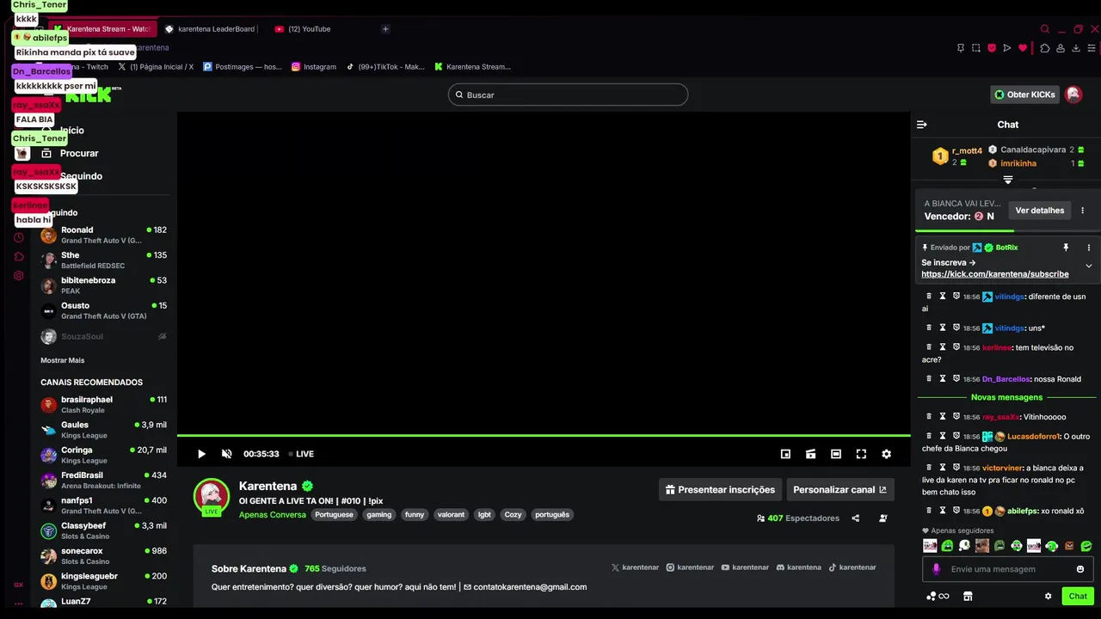1101x619 pixels.
Task: Type in the 'Envie uma mensagem' field
Action: [x=1006, y=569]
